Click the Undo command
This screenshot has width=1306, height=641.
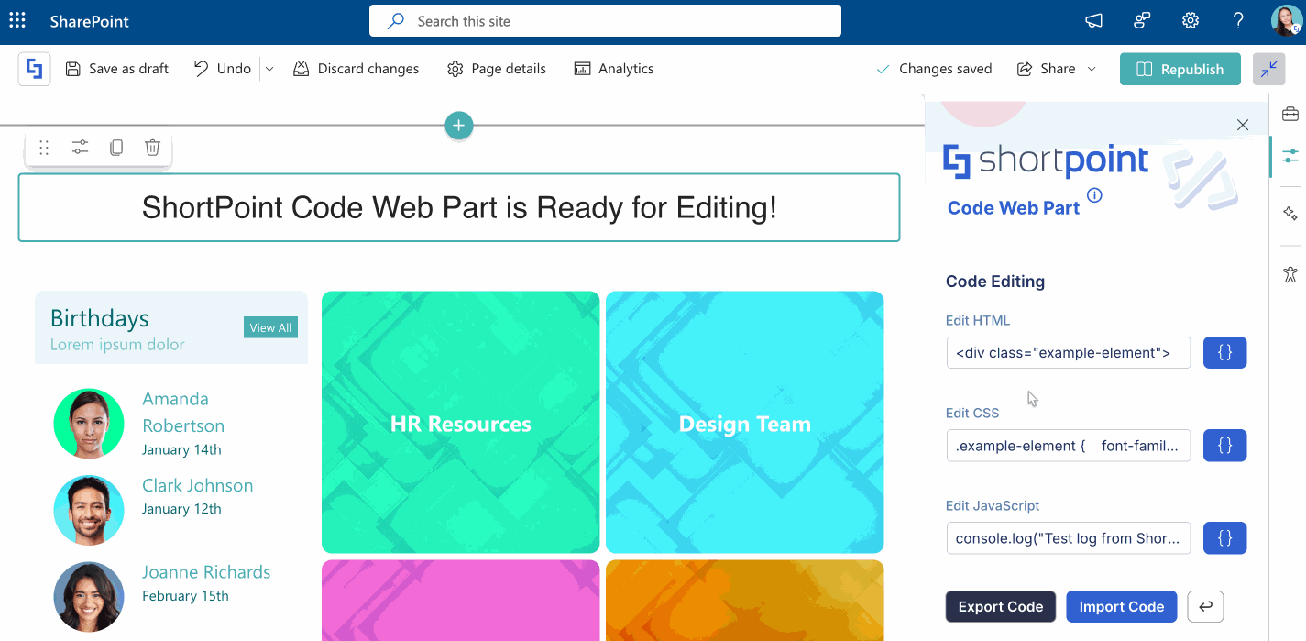pyautogui.click(x=222, y=69)
